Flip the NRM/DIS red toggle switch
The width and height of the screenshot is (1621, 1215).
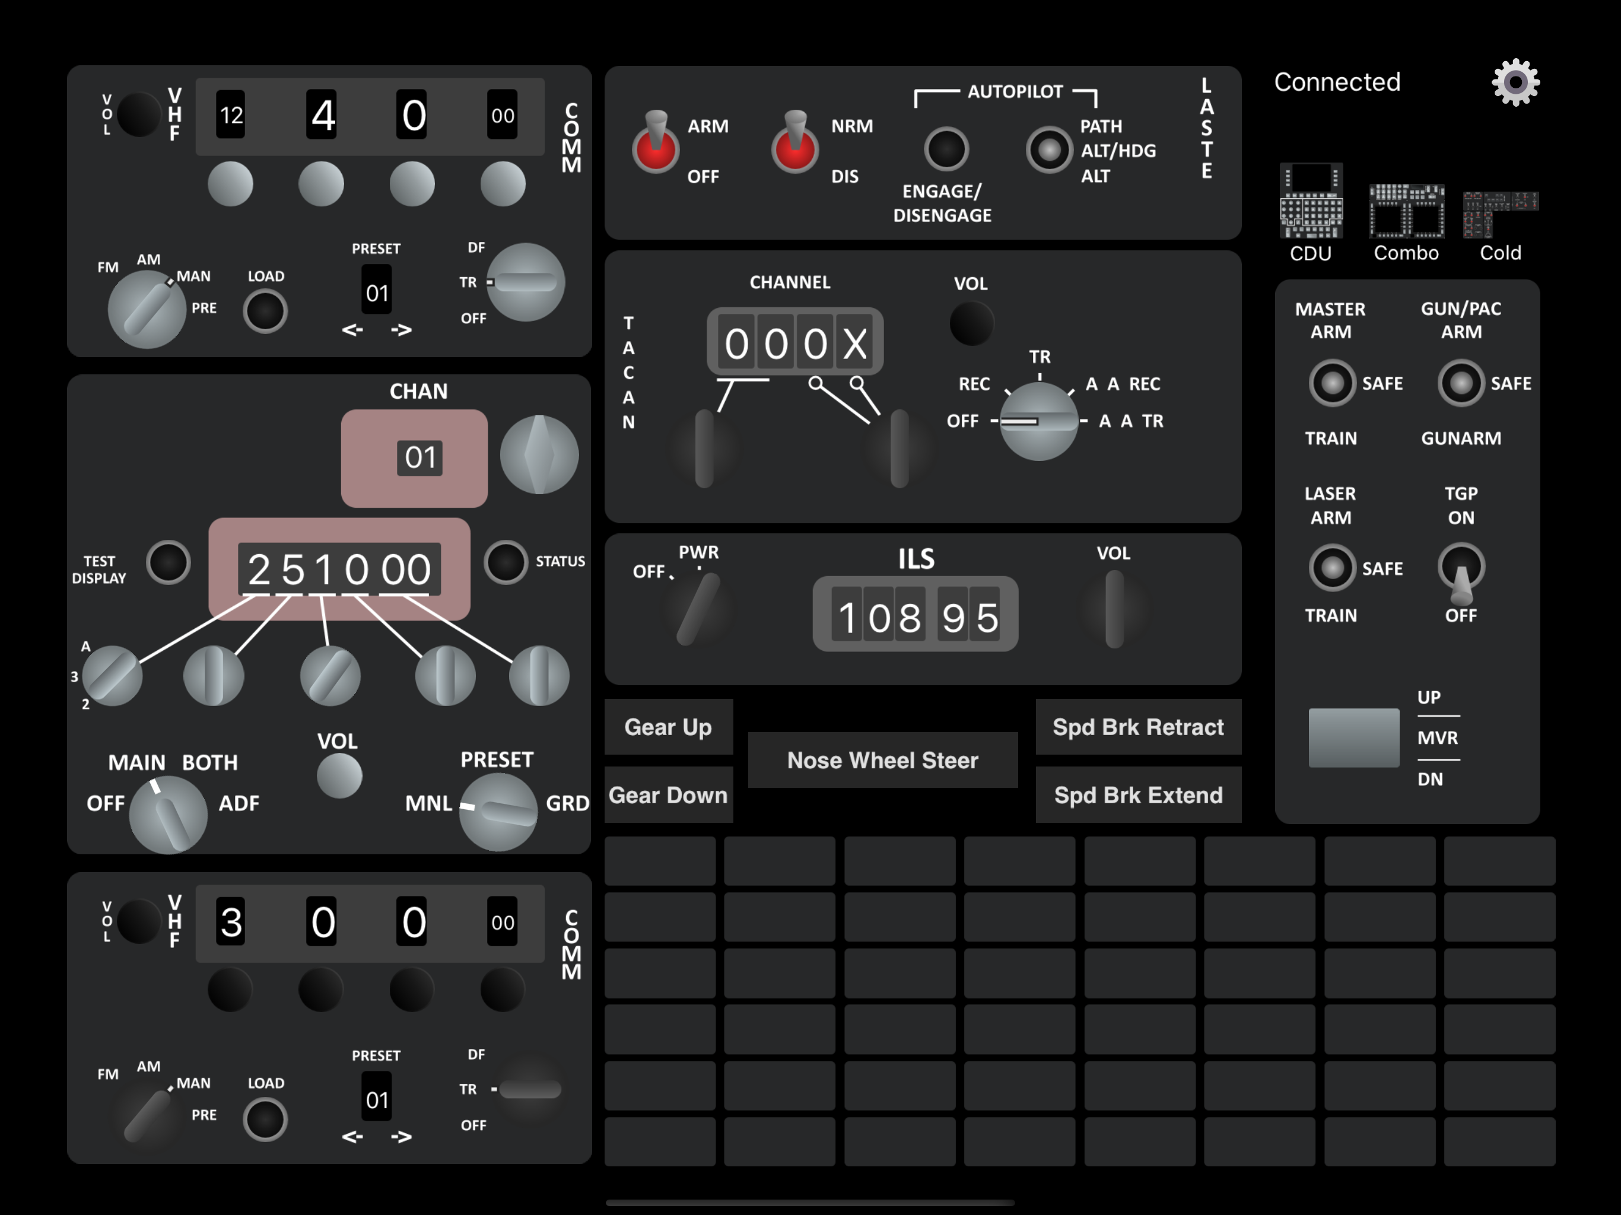[794, 145]
